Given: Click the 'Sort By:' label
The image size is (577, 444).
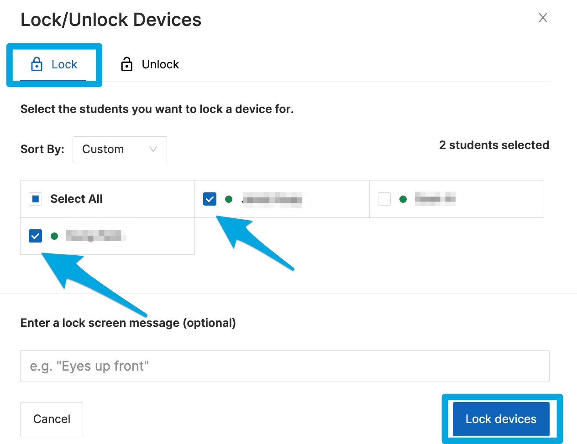Looking at the screenshot, I should click(x=42, y=149).
